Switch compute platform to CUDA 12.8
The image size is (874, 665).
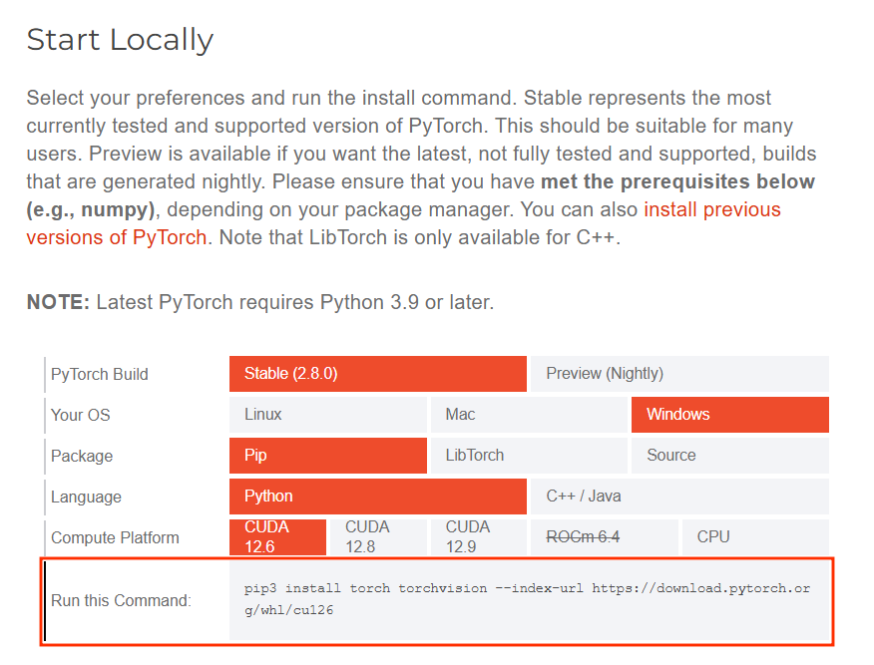click(x=378, y=537)
